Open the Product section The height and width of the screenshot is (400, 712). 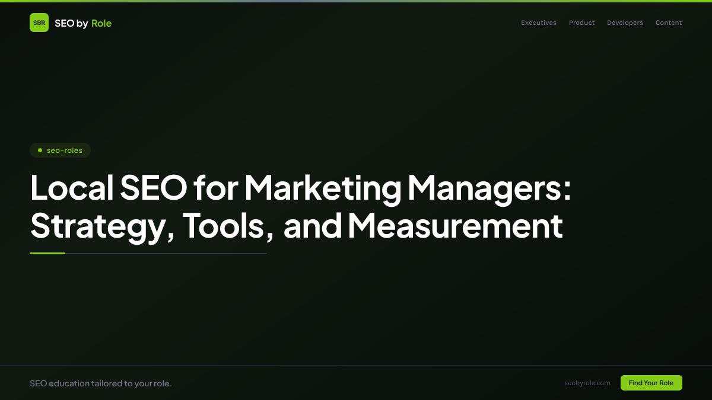tap(581, 23)
